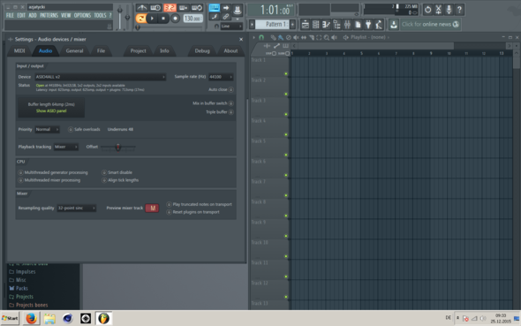Toggle Safe overloads option
Screen dimensions: 521x326
click(x=71, y=129)
